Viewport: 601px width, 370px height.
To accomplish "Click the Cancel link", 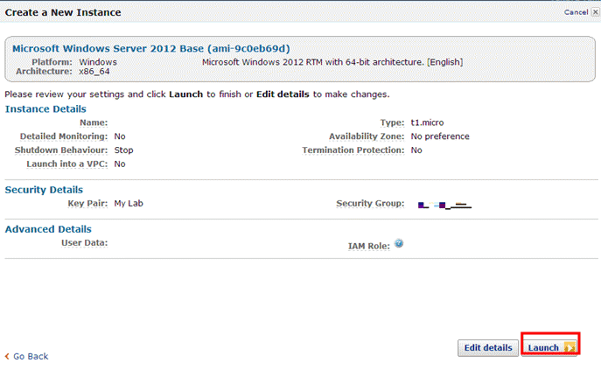I will [x=576, y=12].
